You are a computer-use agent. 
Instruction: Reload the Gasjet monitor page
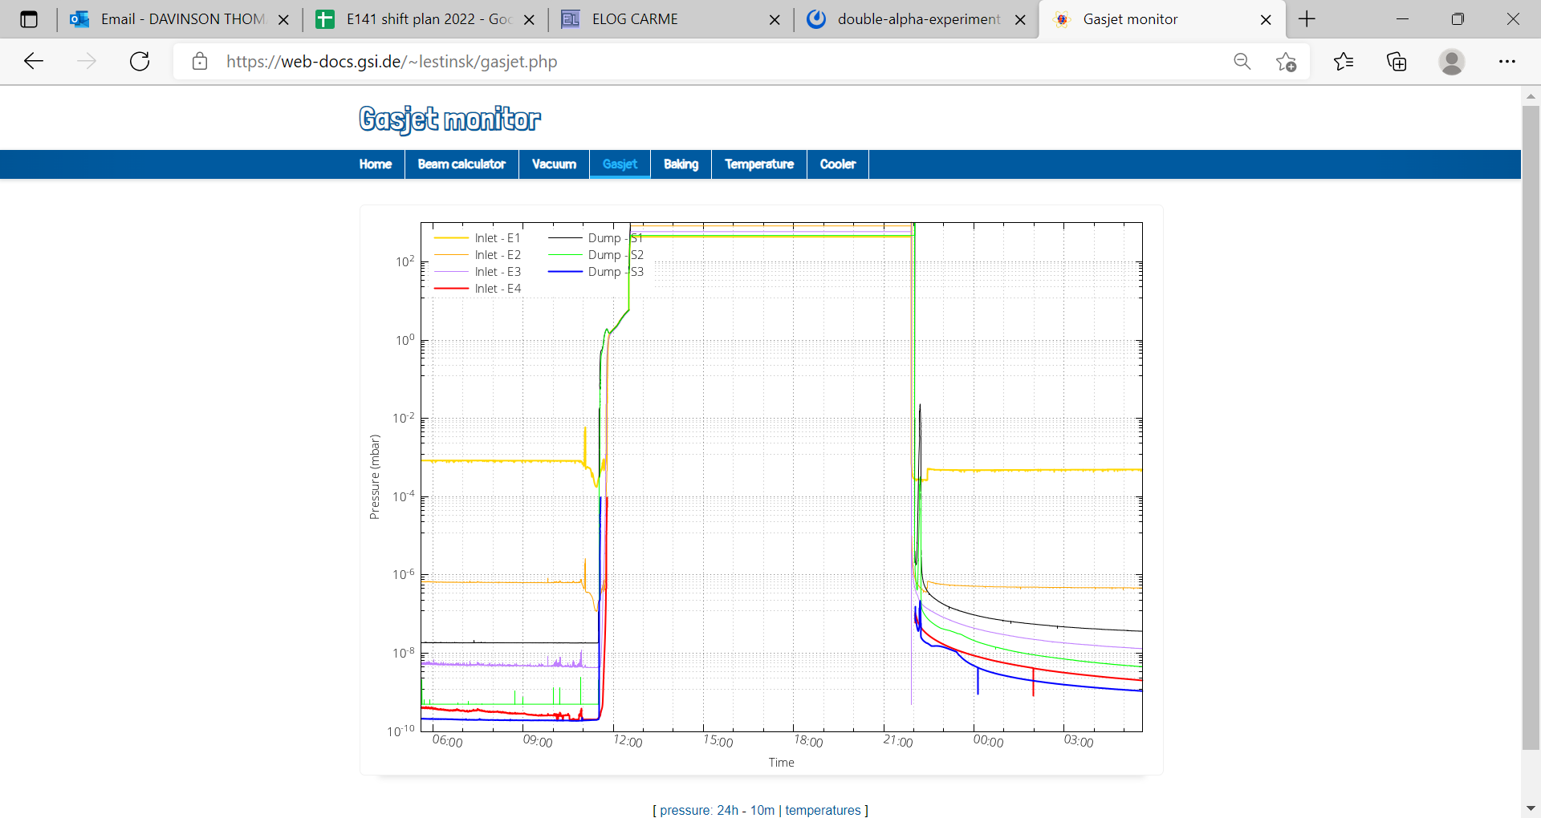[x=140, y=62]
